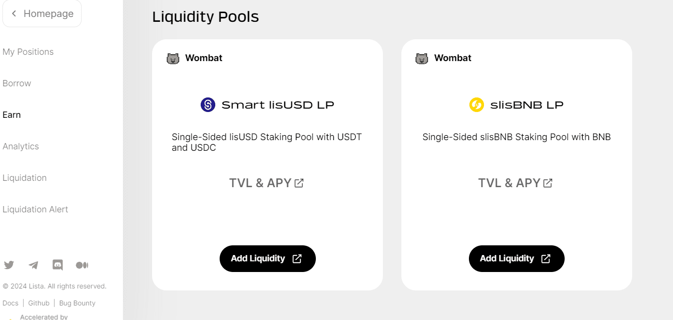View TVL & APY for slisBNB pool
The height and width of the screenshot is (320, 673).
click(x=515, y=183)
